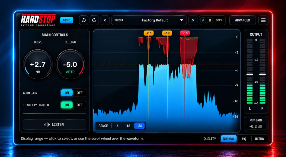Click the red -7.5 peak marker

185,33
